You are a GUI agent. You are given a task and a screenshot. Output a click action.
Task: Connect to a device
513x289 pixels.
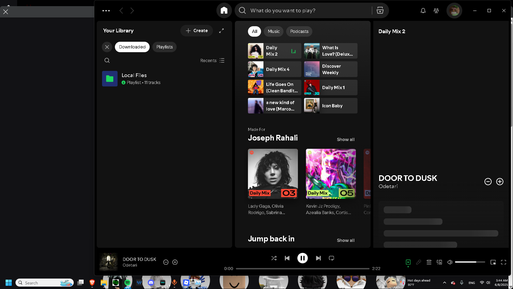pos(439,262)
